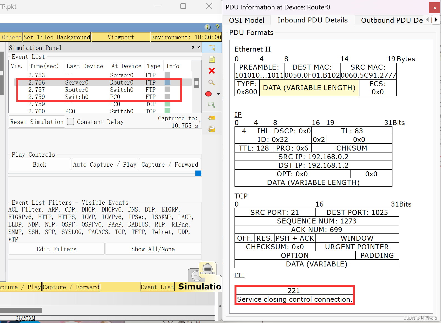Select the 2.756 Server0 to Router0 event
Screen dimensions: 441x323
pos(103,82)
